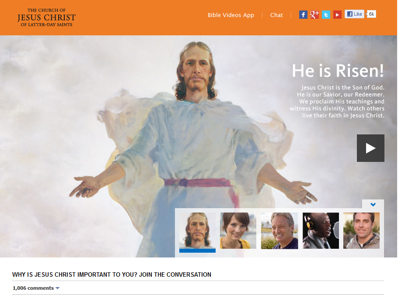Play the He is Risen video
The image size is (398, 295).
370,148
